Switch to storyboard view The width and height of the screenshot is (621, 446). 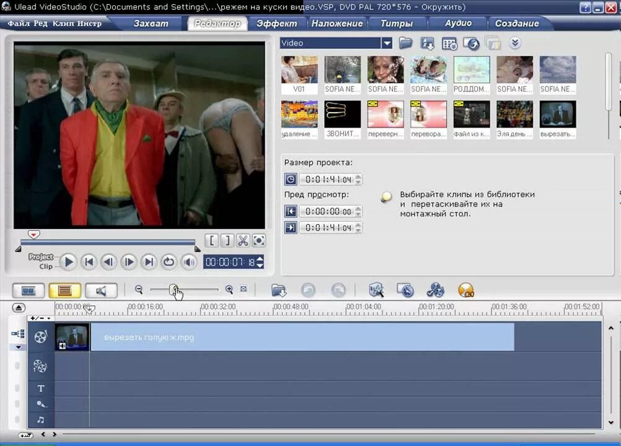(x=28, y=291)
